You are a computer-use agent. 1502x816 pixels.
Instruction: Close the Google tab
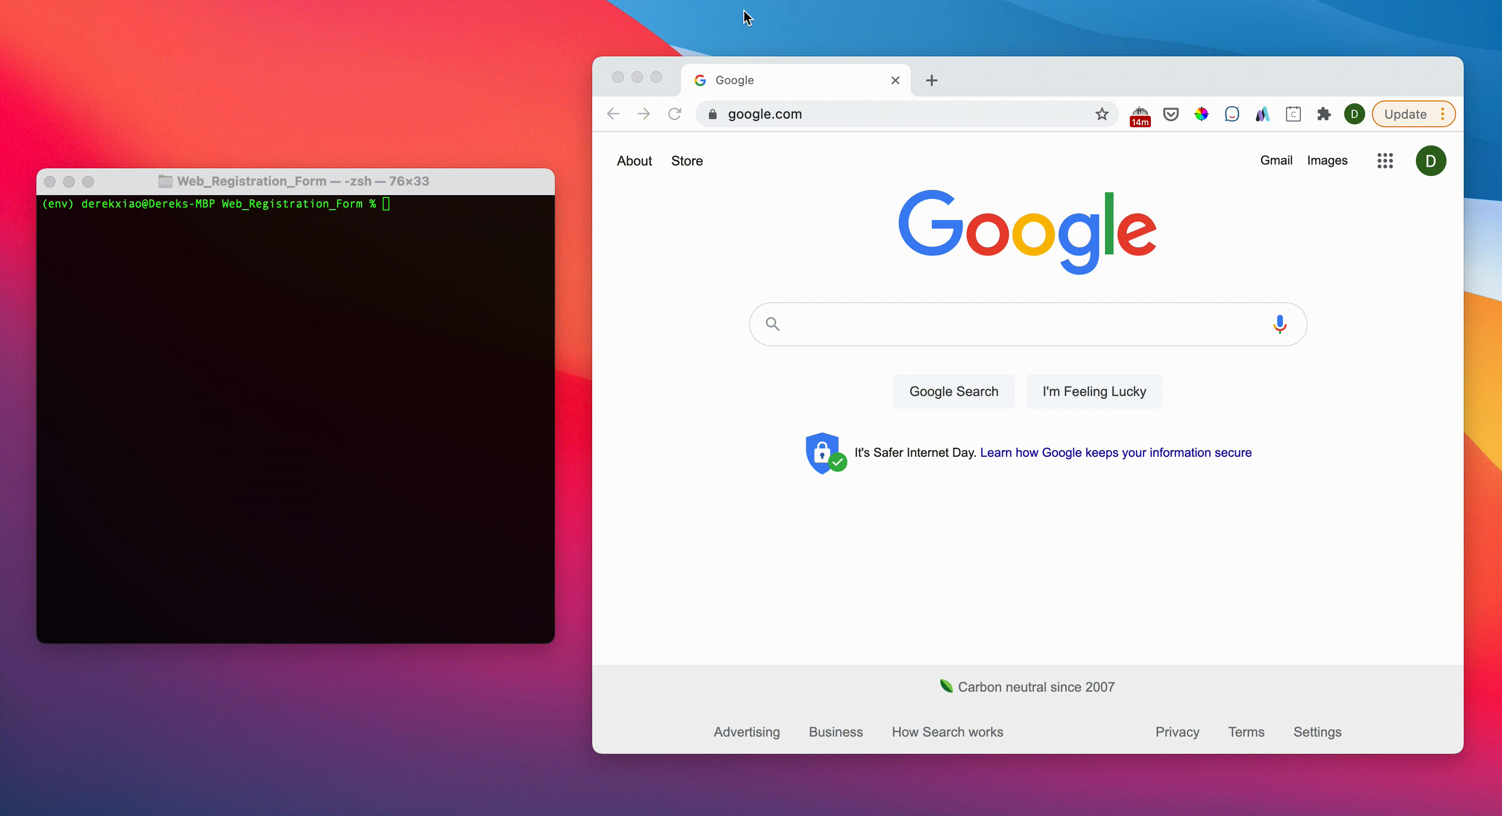(x=895, y=80)
